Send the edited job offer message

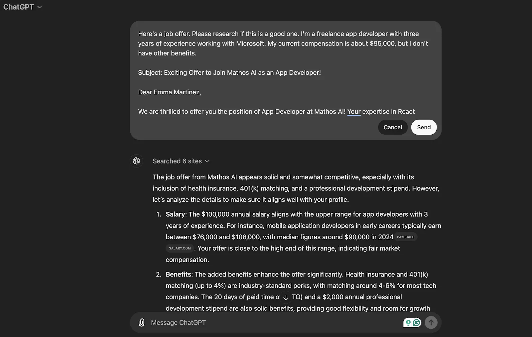pos(424,127)
